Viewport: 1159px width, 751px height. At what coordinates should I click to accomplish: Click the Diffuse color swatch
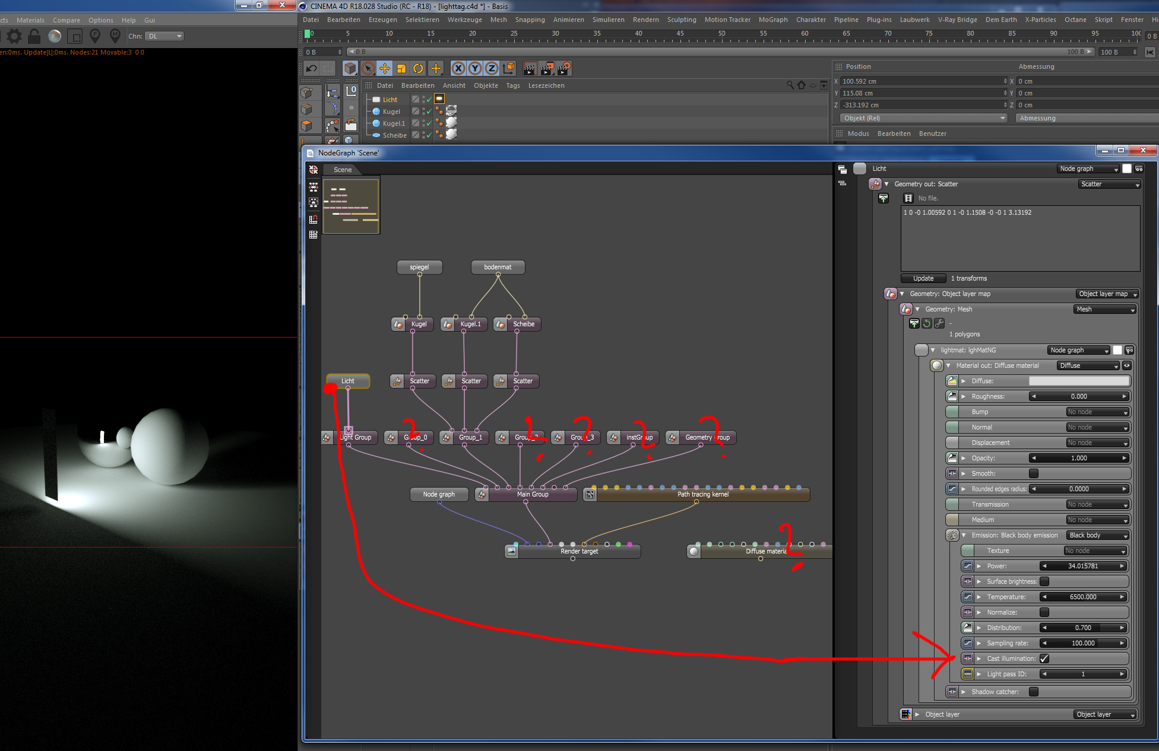coord(1078,381)
